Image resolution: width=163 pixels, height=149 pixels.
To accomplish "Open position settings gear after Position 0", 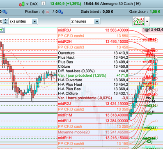I will pos(60,12).
